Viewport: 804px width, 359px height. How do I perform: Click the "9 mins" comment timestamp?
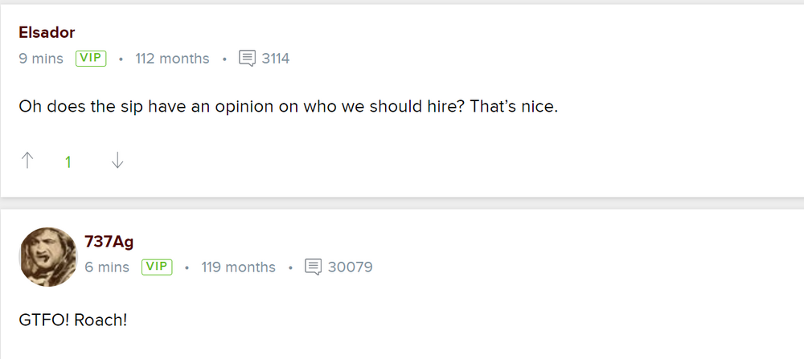click(41, 59)
